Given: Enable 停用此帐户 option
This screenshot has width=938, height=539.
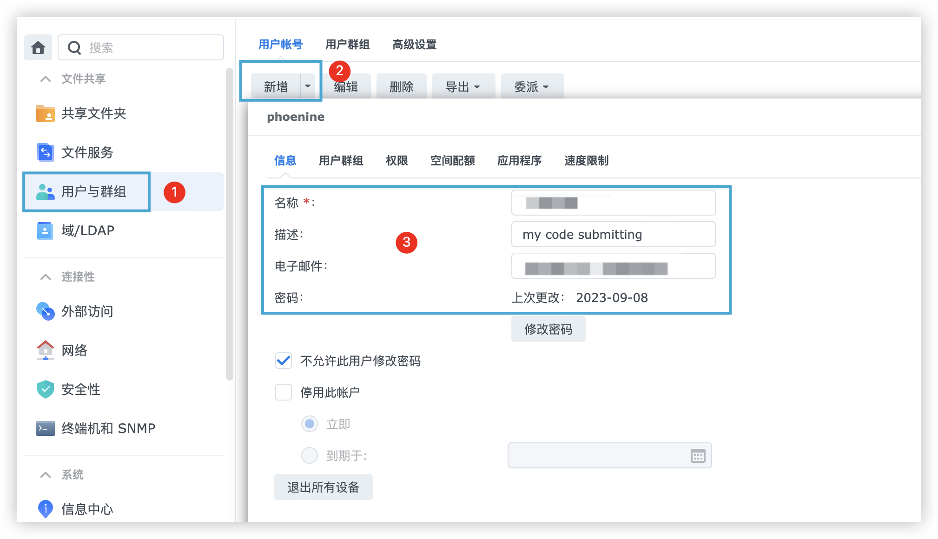Looking at the screenshot, I should pos(283,392).
